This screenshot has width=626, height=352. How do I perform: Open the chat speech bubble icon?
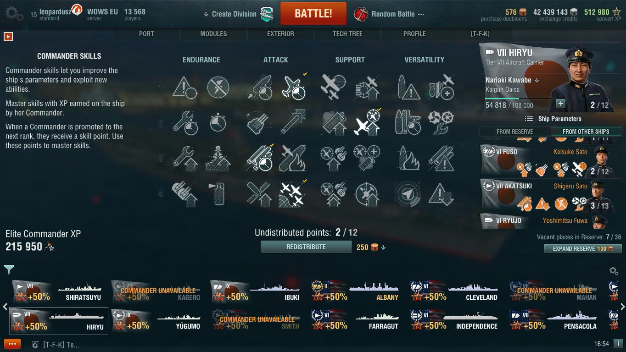click(x=12, y=344)
